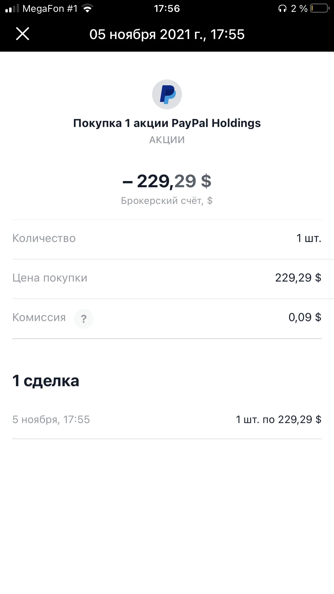Tap the Комиссия label
Viewport: 334px width, 594px height.
[39, 317]
